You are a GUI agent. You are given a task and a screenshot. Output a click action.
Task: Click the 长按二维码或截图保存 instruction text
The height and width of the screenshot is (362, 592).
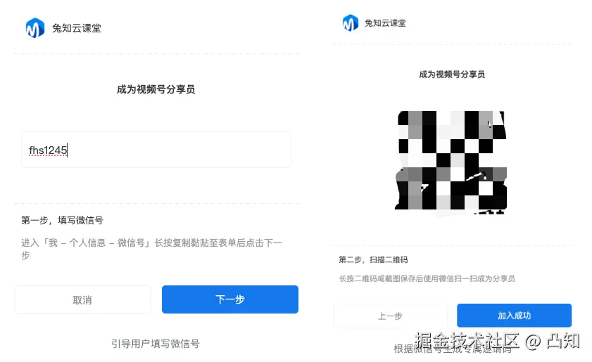pyautogui.click(x=427, y=278)
